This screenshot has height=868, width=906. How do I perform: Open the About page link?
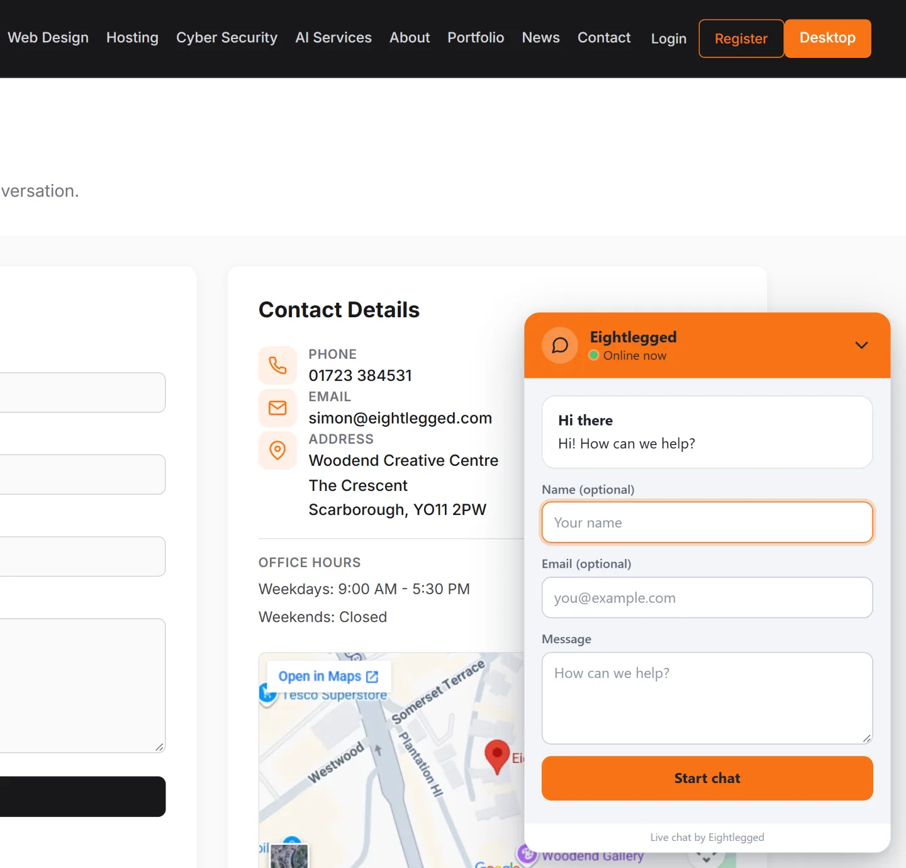coord(410,38)
